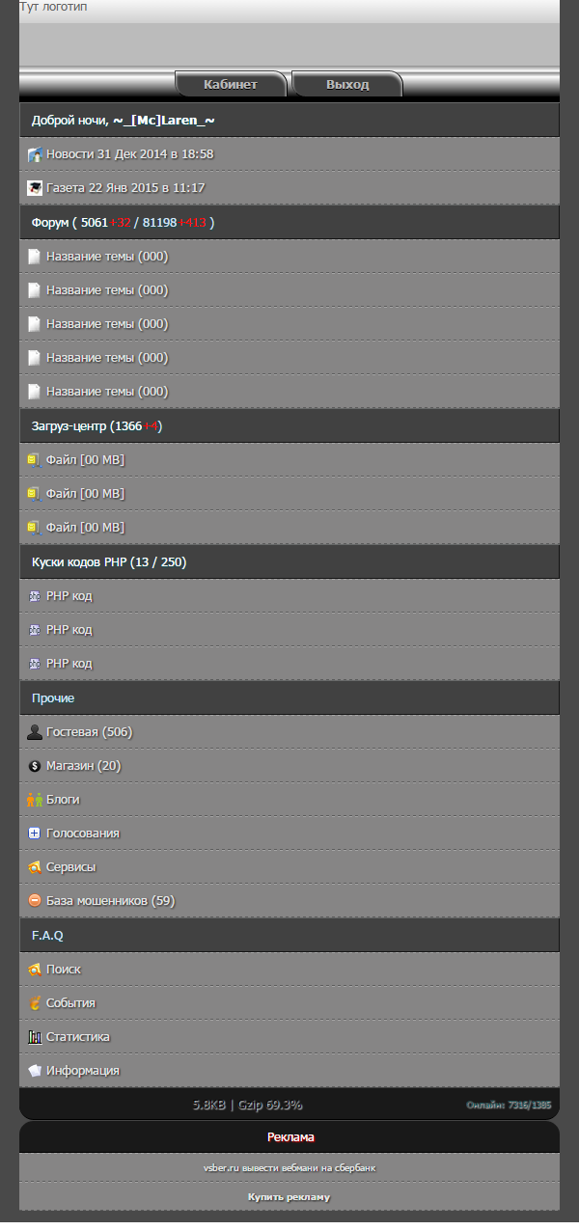Screen dimensions: 579x1230
Task: Click the magnifier icon beside Поиск
Action: (x=35, y=970)
